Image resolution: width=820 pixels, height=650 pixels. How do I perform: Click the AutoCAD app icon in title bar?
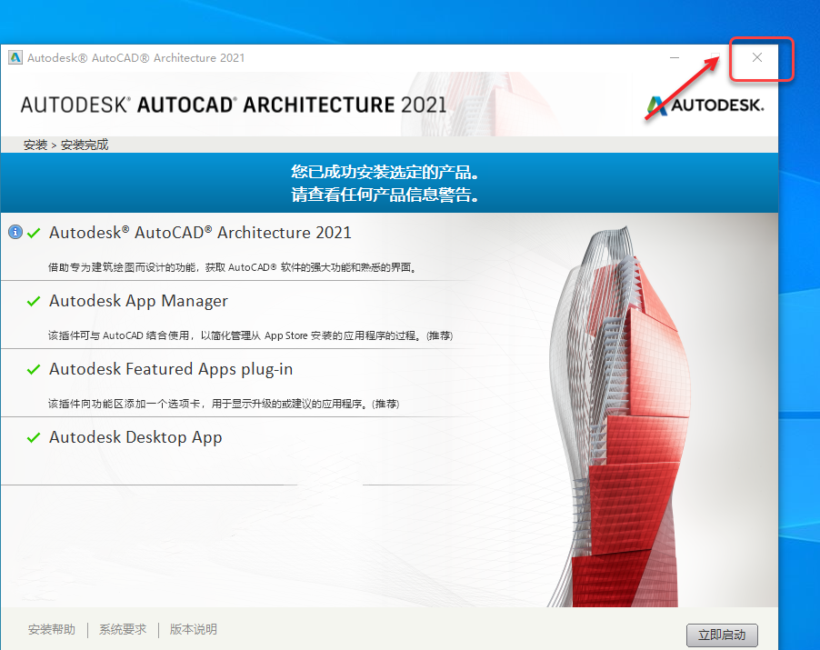(x=15, y=57)
